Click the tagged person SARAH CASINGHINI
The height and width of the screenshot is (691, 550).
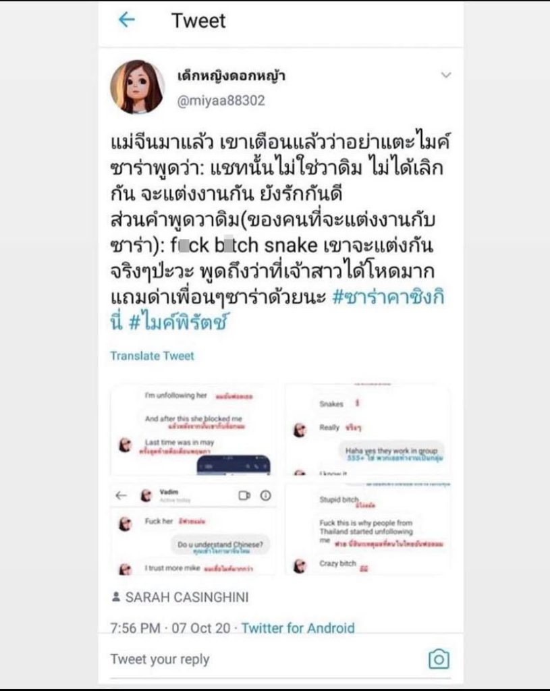pos(187,597)
